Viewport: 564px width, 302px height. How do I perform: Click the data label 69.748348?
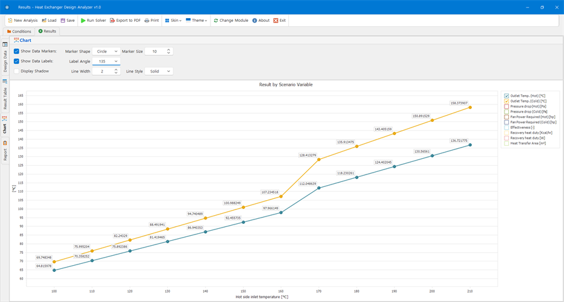(x=44, y=258)
